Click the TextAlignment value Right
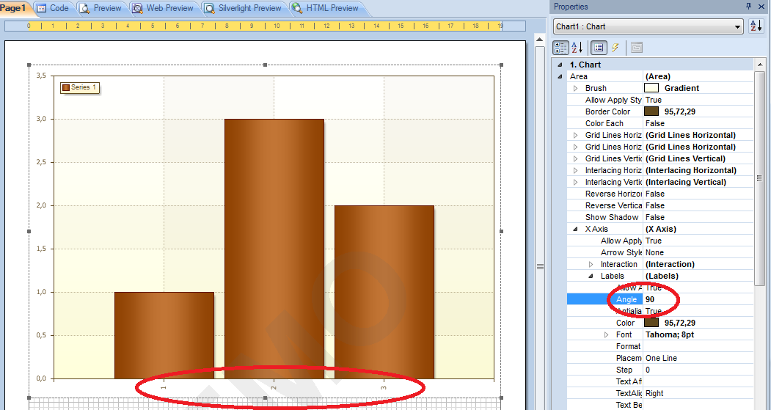This screenshot has height=410, width=771. click(x=654, y=393)
